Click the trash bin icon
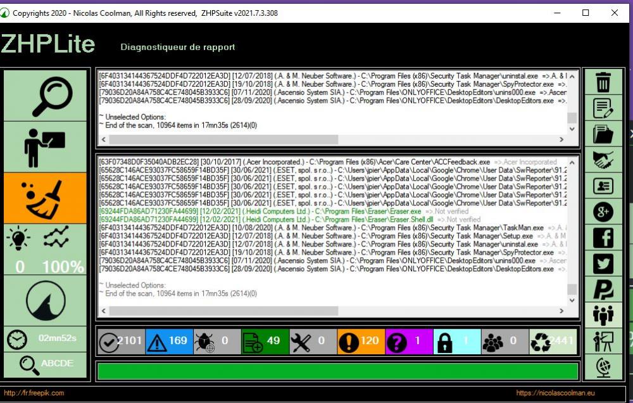The image size is (633, 403). pos(603,82)
